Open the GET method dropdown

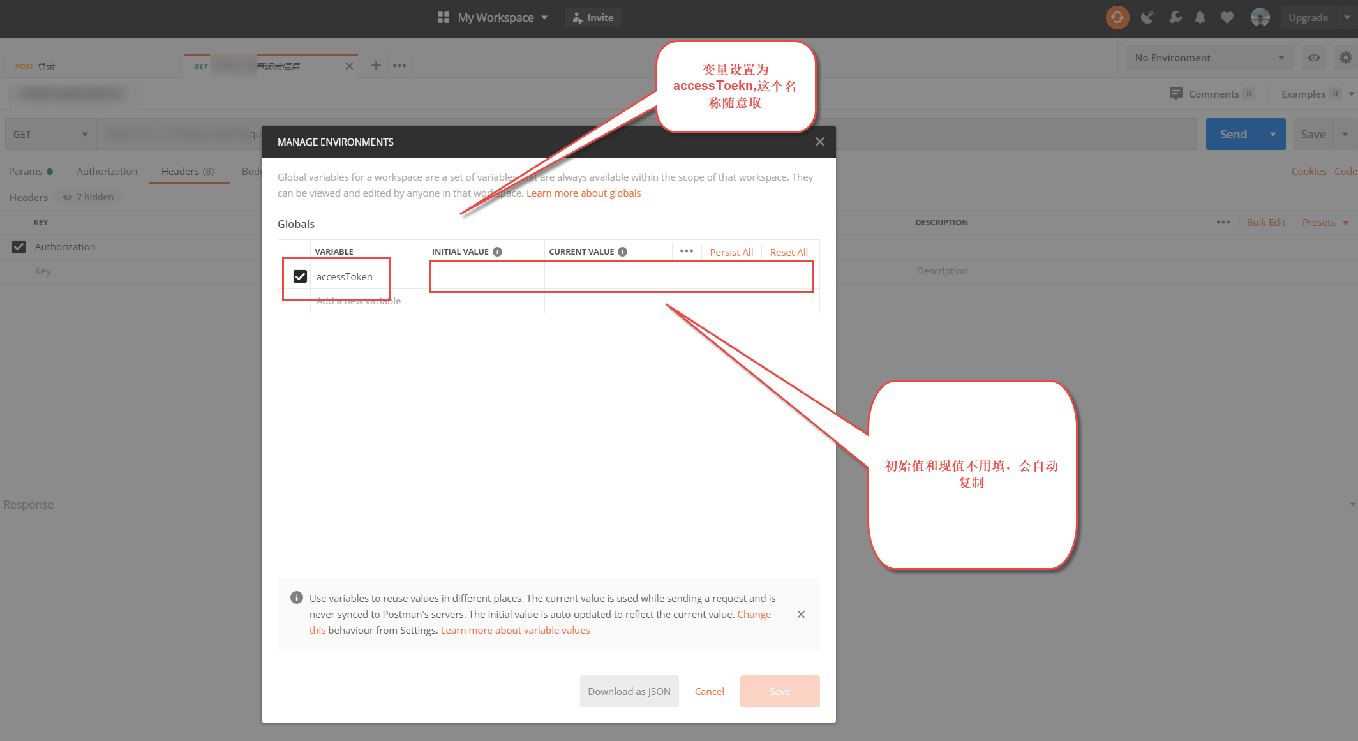pyautogui.click(x=50, y=134)
